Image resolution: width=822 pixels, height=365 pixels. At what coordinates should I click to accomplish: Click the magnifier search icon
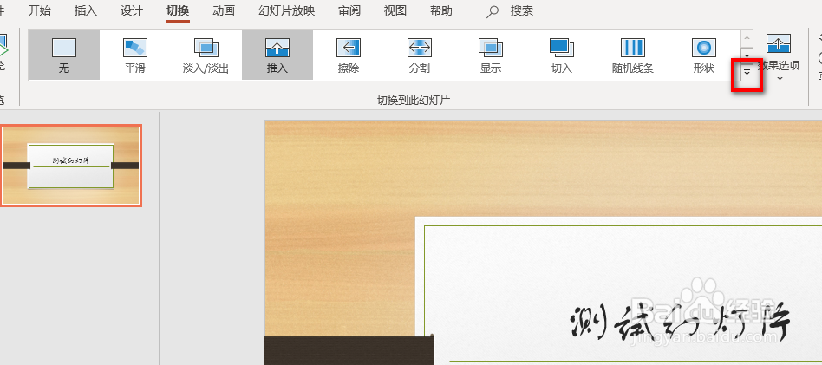coord(492,11)
